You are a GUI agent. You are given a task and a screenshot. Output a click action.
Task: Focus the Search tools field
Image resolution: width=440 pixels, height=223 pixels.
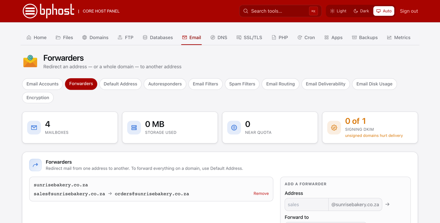(280, 11)
